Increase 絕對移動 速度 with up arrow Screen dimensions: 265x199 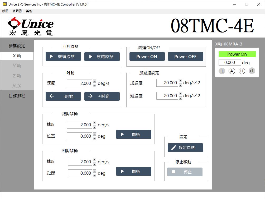click(95, 123)
